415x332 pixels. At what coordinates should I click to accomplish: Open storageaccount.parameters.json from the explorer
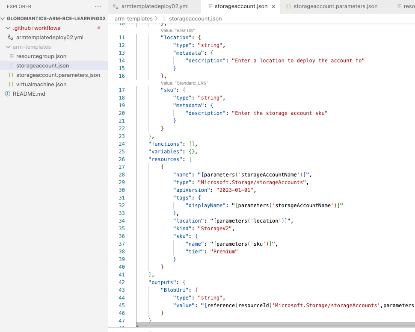pos(58,75)
